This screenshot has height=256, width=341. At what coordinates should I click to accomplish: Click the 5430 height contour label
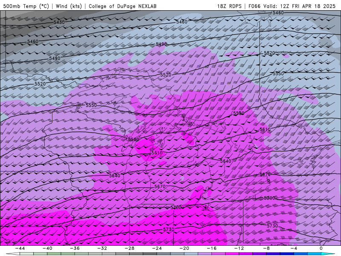click(59, 22)
